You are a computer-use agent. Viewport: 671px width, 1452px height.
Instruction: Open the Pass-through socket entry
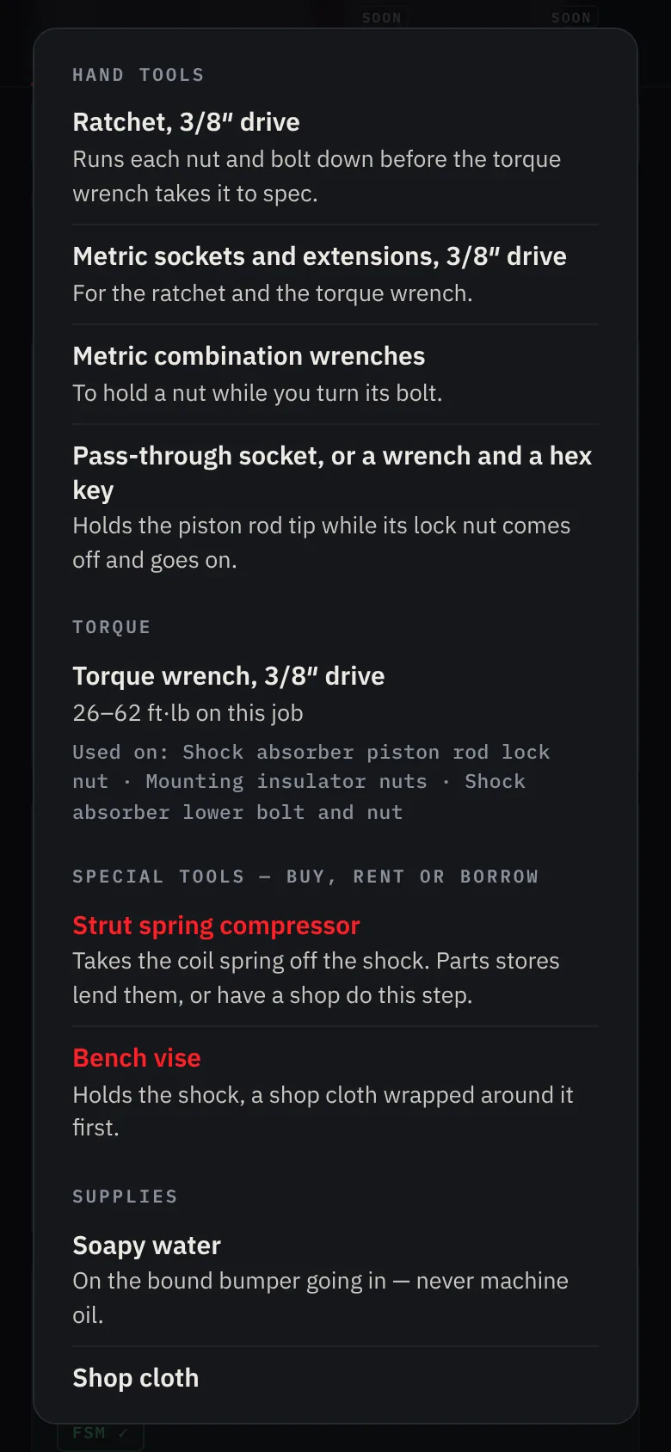[335, 508]
